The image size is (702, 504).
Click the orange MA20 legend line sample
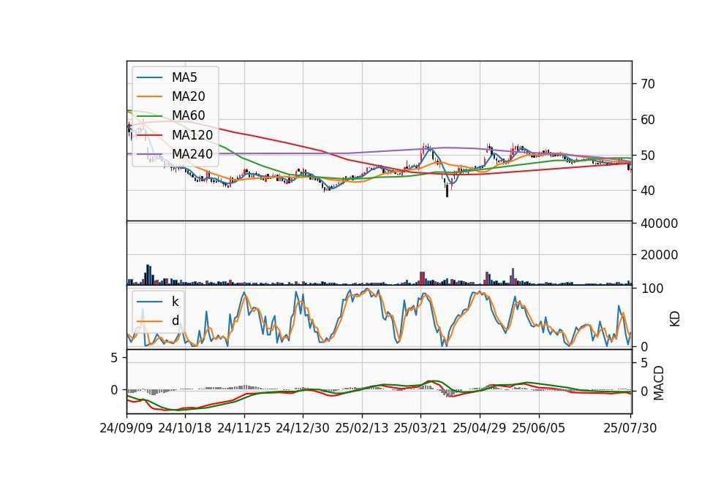(149, 96)
